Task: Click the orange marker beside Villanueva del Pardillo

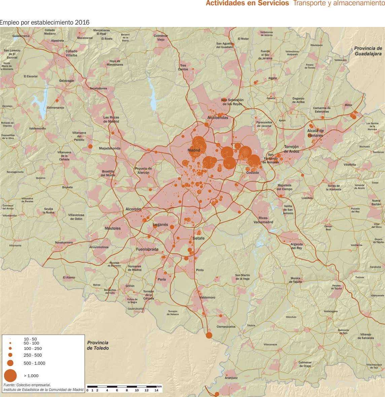Action: [90, 147]
